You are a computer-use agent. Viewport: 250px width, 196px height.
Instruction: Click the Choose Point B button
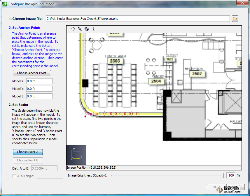point(28,160)
